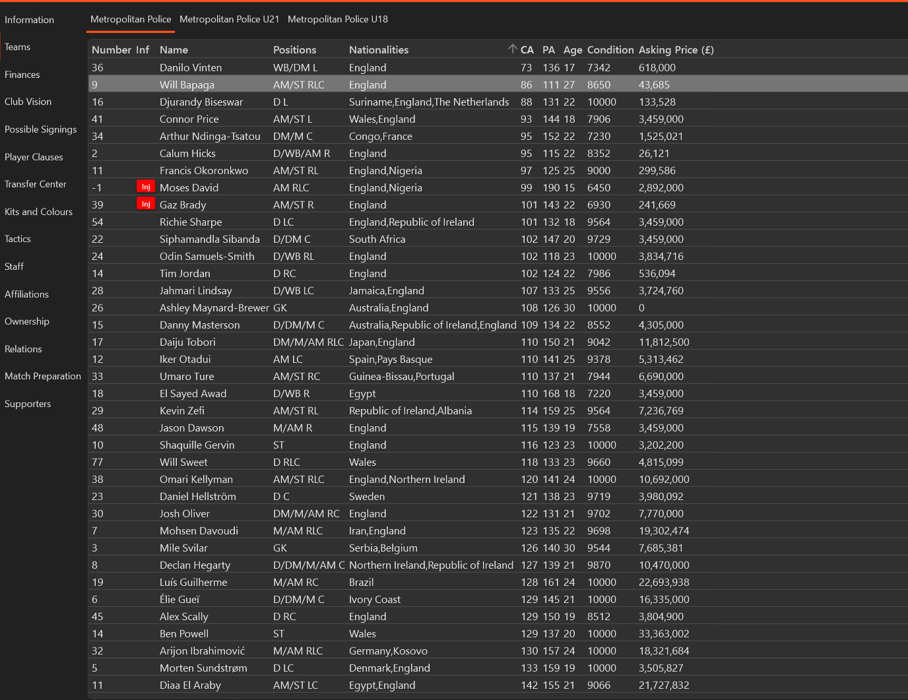Click Iker Otadui nationality Spain,Pays Basque
The width and height of the screenshot is (908, 700).
(x=391, y=359)
